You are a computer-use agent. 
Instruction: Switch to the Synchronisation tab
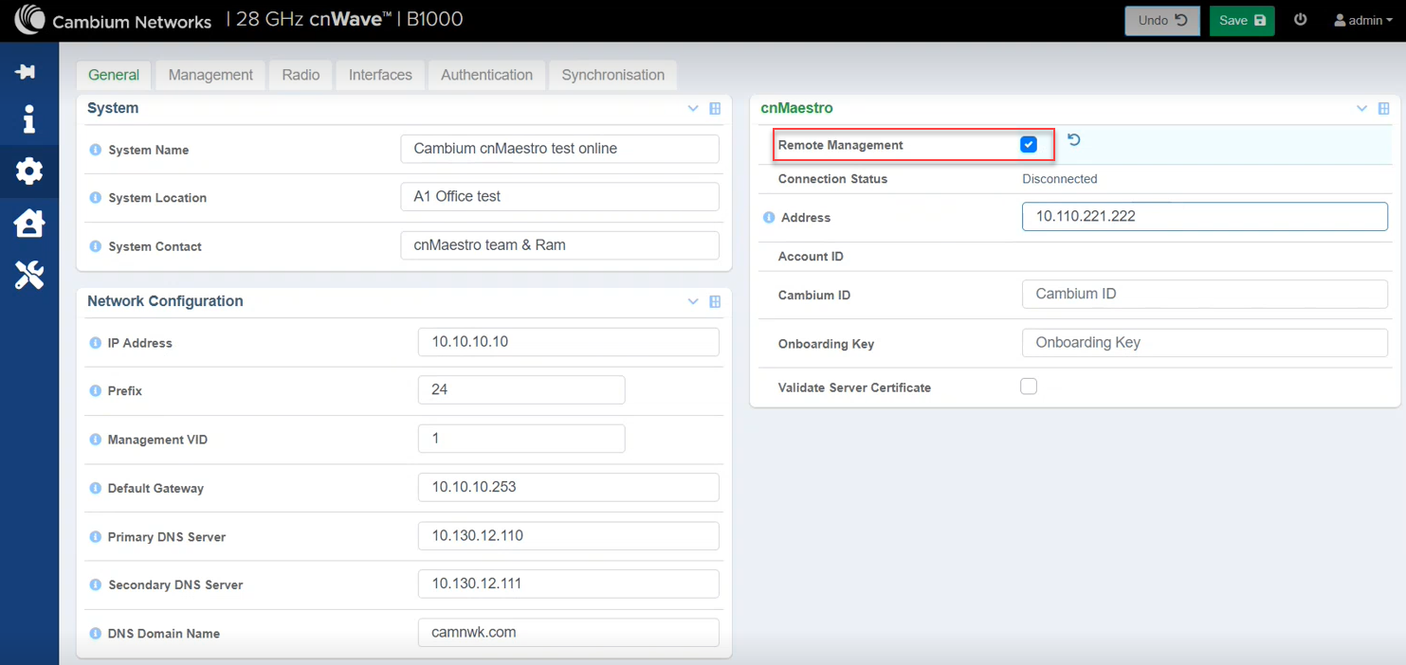(x=612, y=75)
